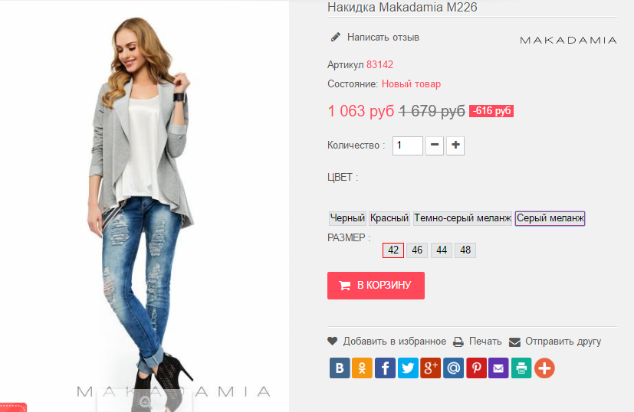Click the purple email share icon
634x412 pixels.
[x=499, y=368]
